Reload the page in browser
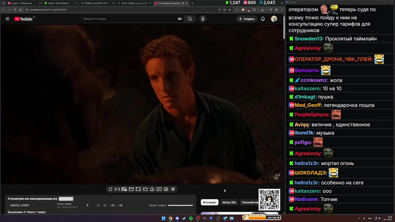Screen dimensions: 395x222 15,10
